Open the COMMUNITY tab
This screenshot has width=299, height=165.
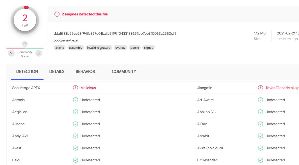tap(124, 71)
